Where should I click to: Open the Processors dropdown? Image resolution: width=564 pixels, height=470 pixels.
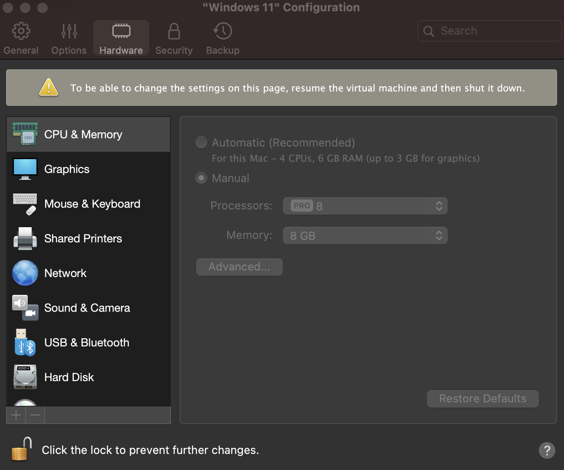coord(365,206)
